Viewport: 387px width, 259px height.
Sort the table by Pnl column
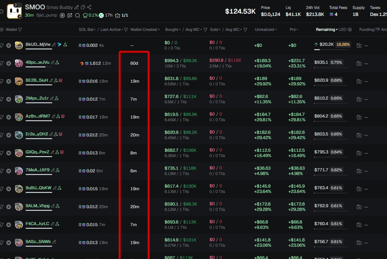click(x=293, y=30)
